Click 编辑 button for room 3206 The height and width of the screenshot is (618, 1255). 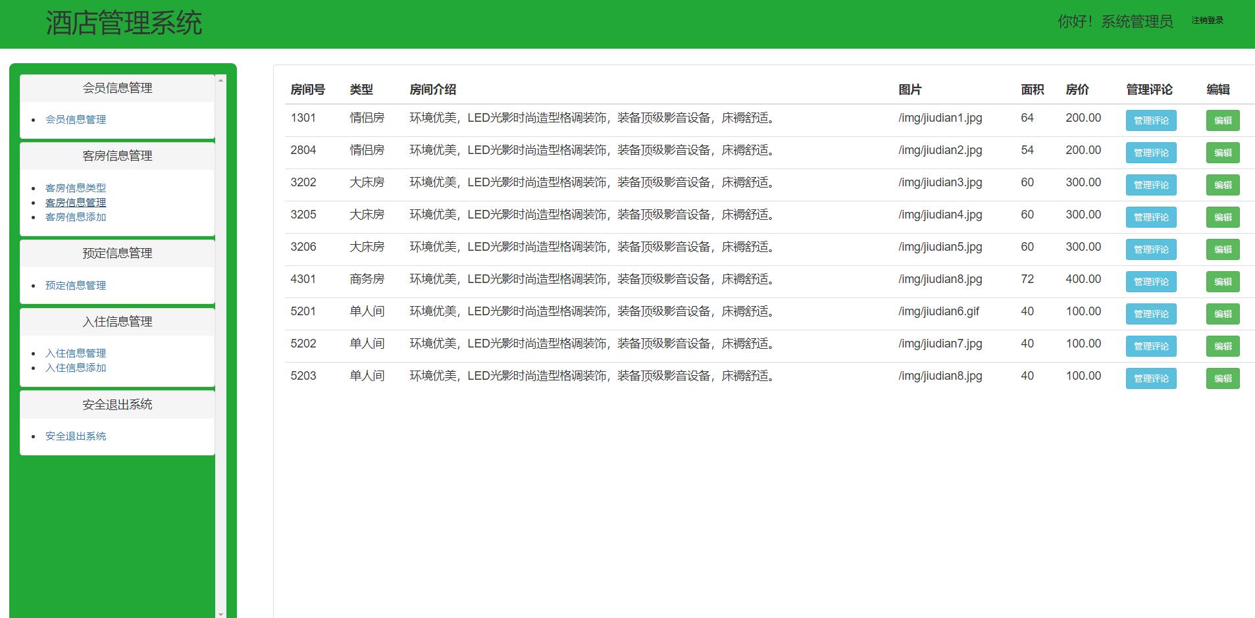coord(1221,249)
